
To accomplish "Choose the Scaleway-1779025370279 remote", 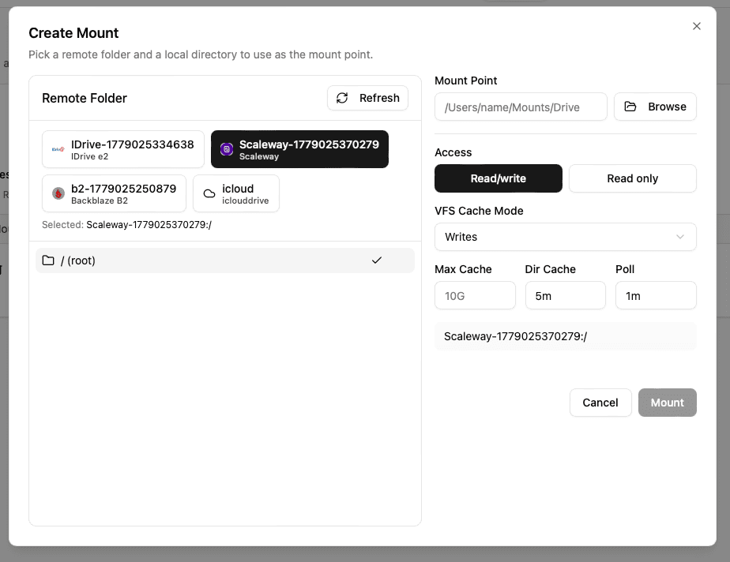I will coord(299,149).
